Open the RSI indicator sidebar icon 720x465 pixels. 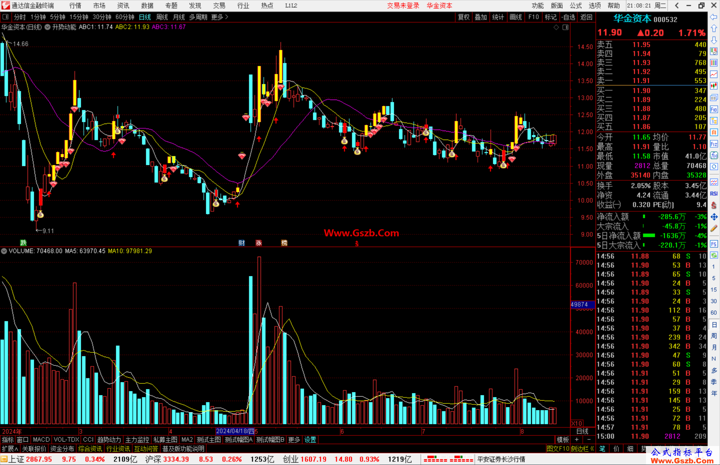tap(714, 194)
